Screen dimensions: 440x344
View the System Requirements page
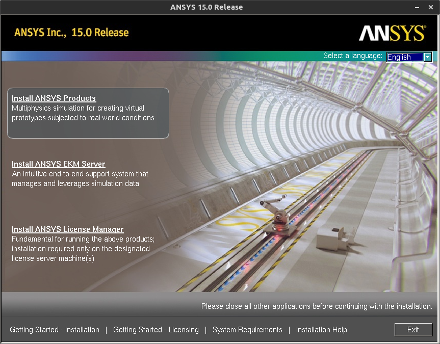(247, 330)
